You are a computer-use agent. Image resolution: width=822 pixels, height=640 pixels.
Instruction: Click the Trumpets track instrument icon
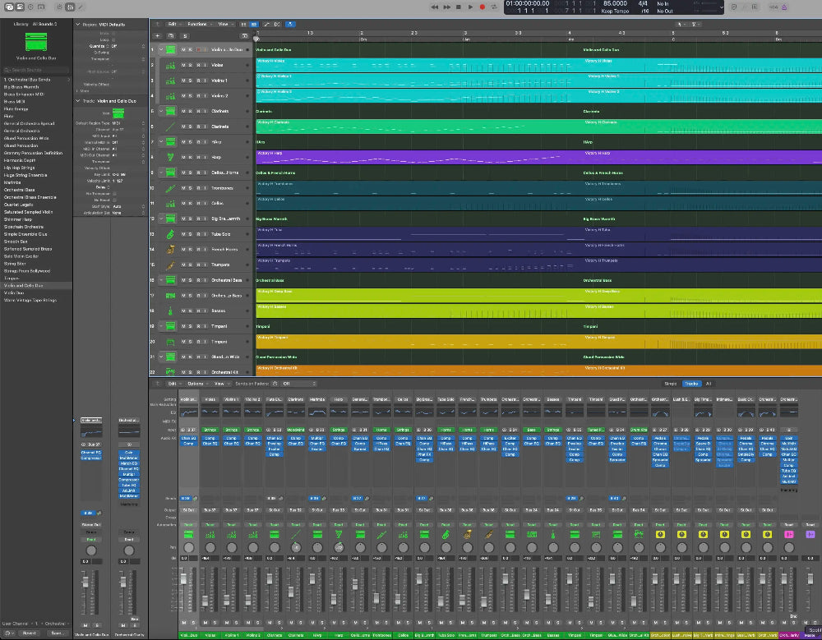(x=170, y=265)
